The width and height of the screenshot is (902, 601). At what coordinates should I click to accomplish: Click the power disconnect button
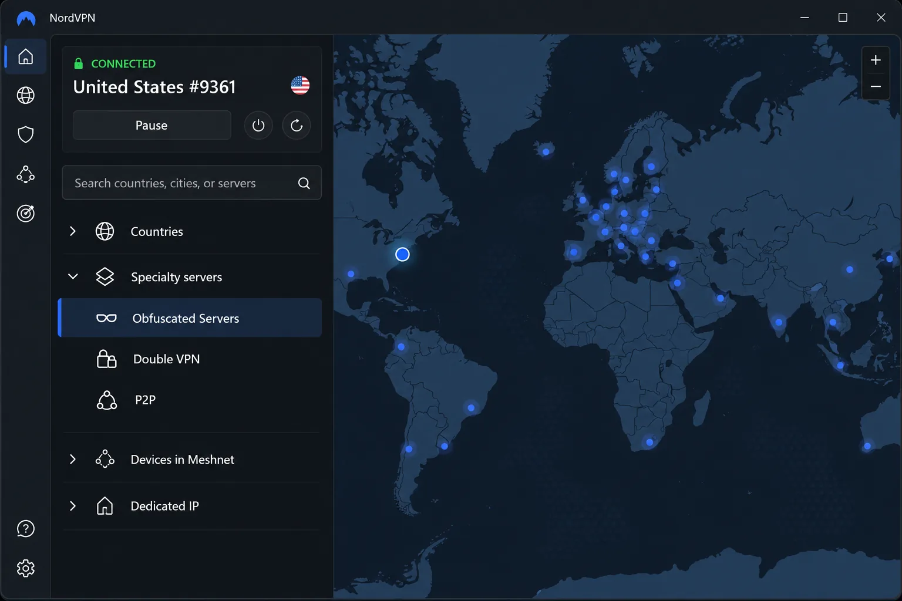coord(258,126)
